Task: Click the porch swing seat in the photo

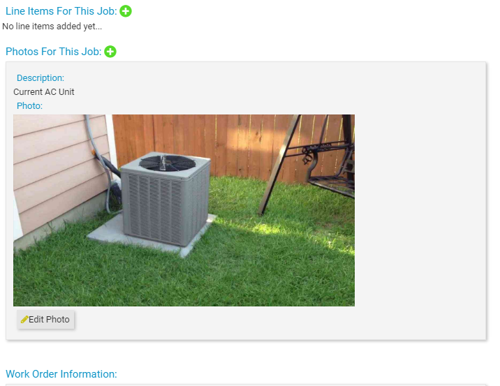Action: tap(332, 185)
